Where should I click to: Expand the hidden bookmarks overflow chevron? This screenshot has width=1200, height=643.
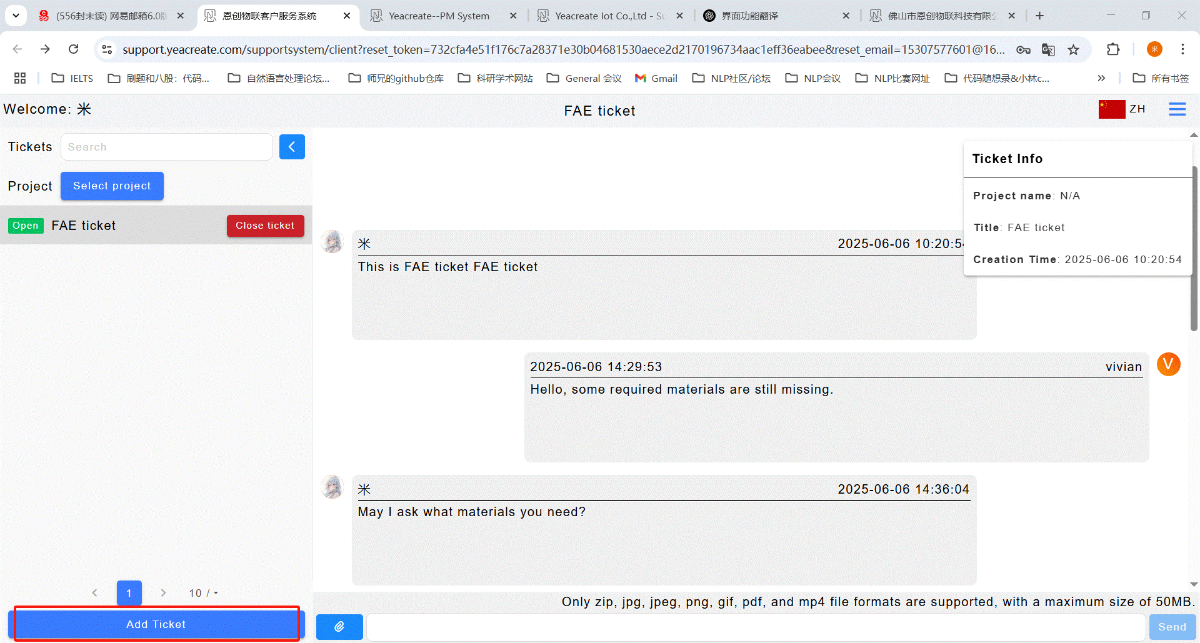1101,78
